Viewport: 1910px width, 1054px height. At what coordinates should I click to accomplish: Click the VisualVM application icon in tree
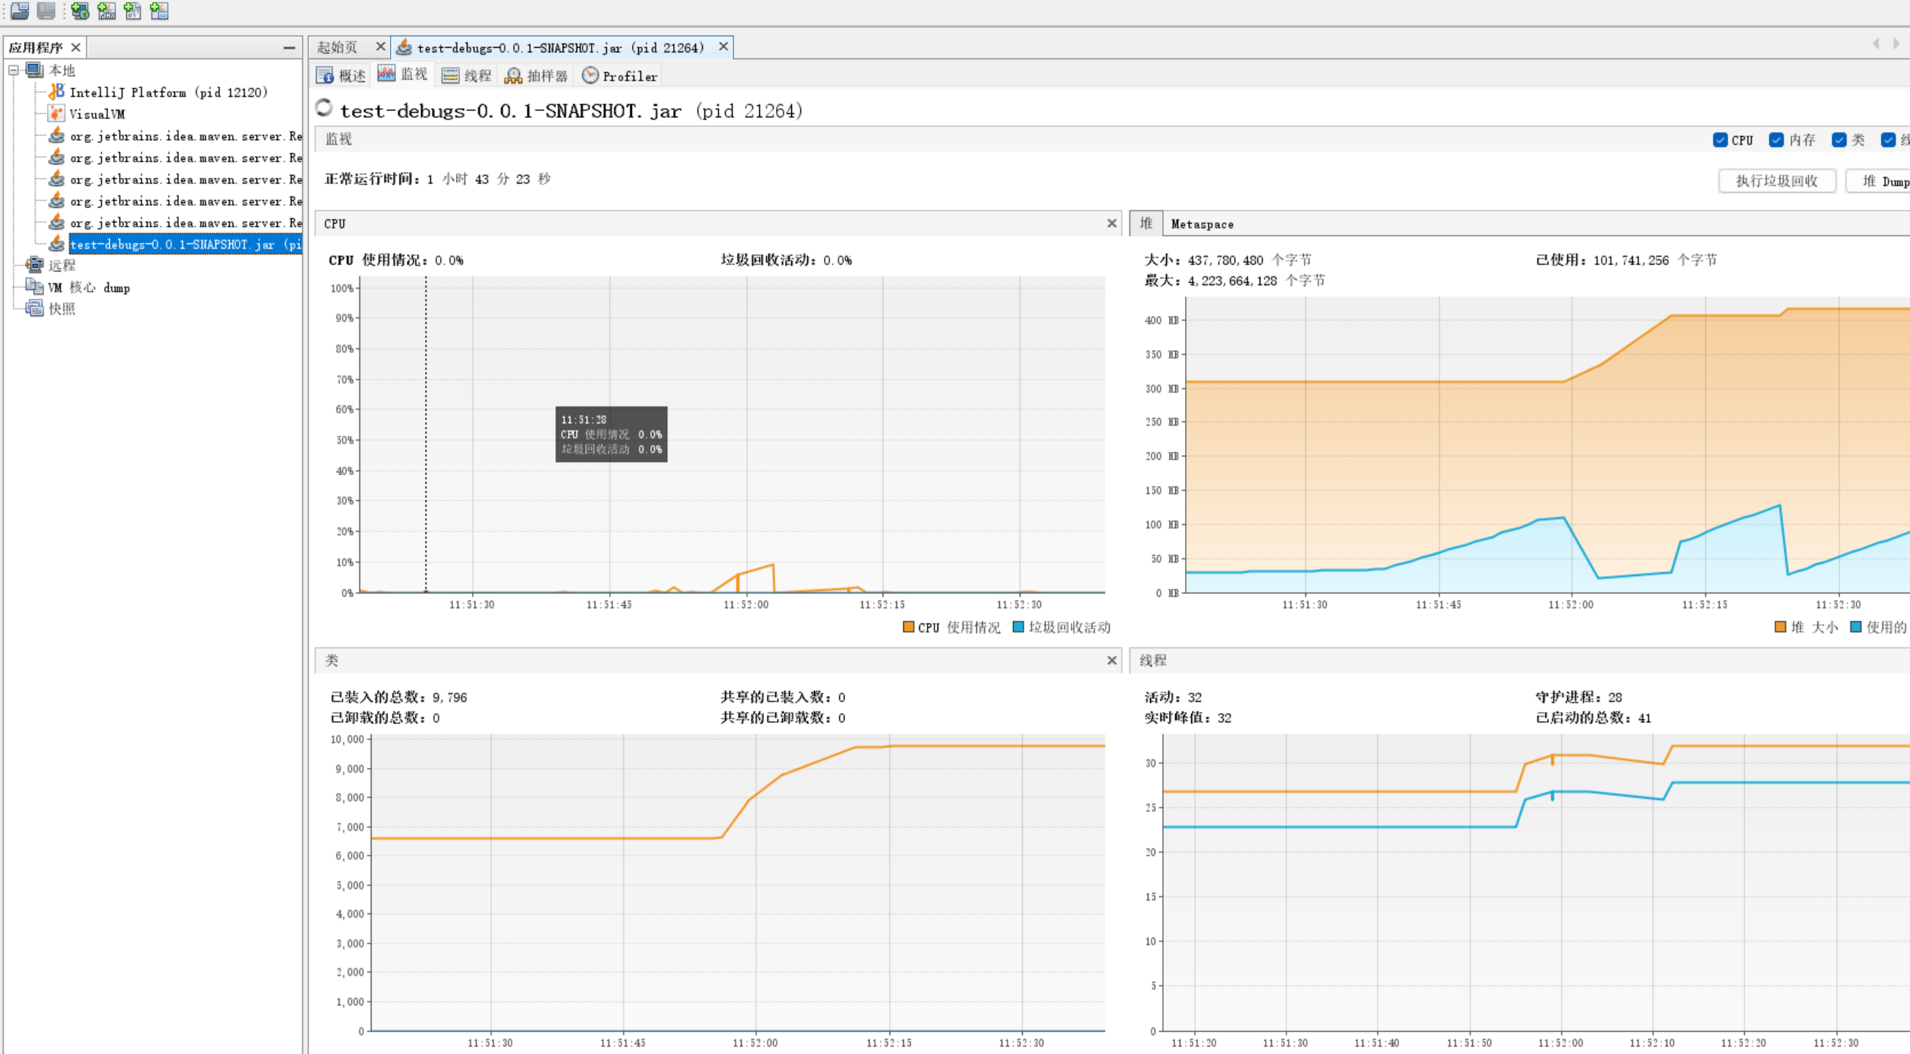56,114
